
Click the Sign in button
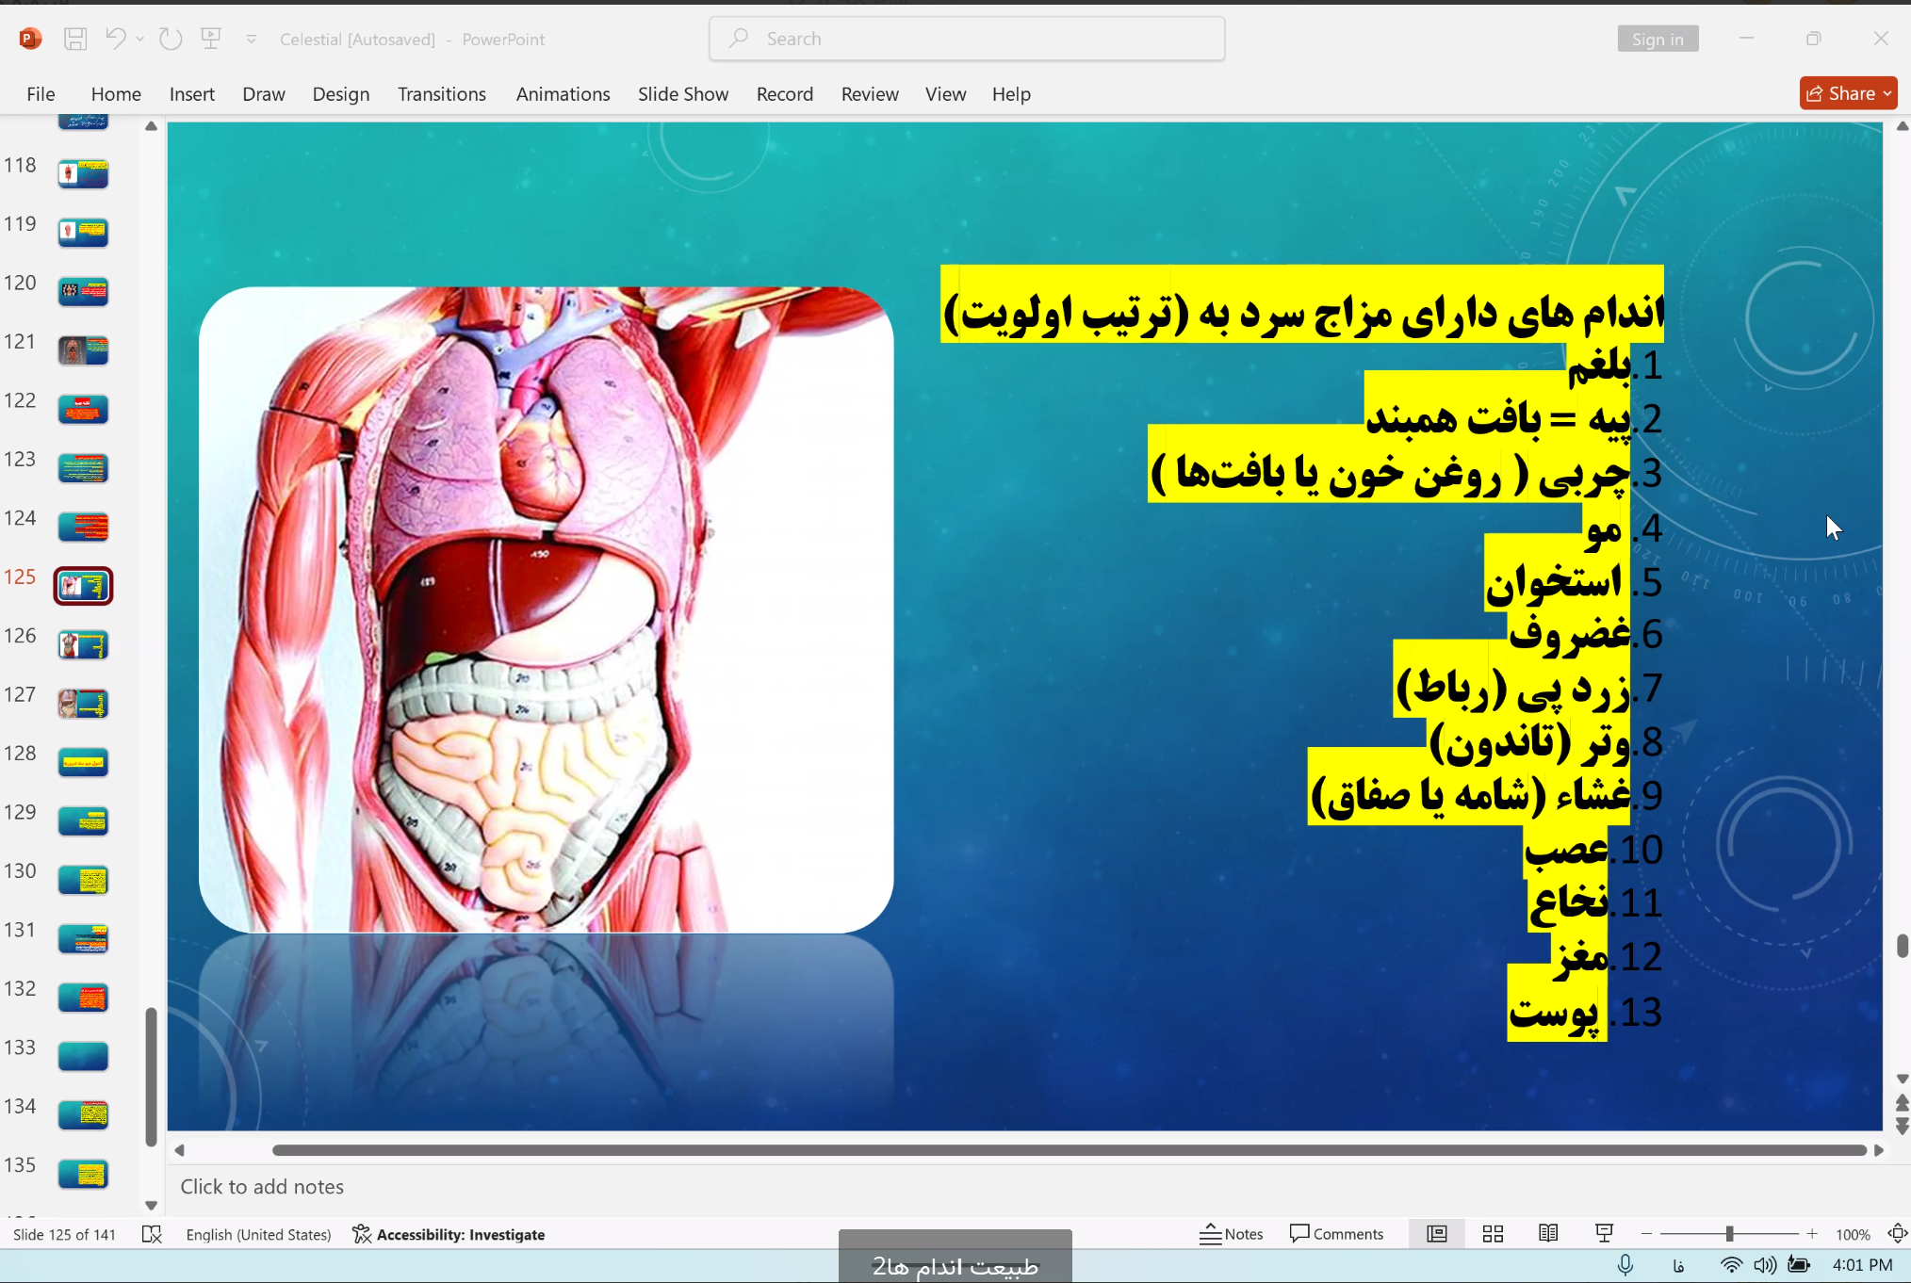(x=1658, y=39)
